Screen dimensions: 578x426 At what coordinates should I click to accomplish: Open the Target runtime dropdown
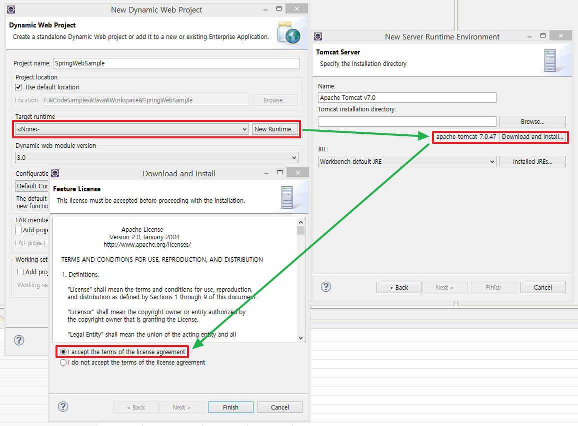pos(132,129)
